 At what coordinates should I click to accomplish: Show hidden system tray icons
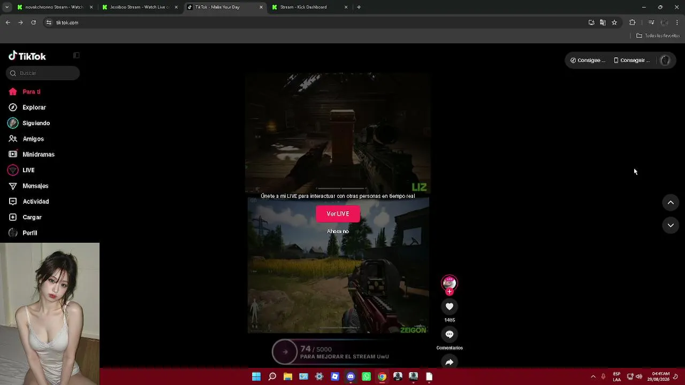(593, 377)
